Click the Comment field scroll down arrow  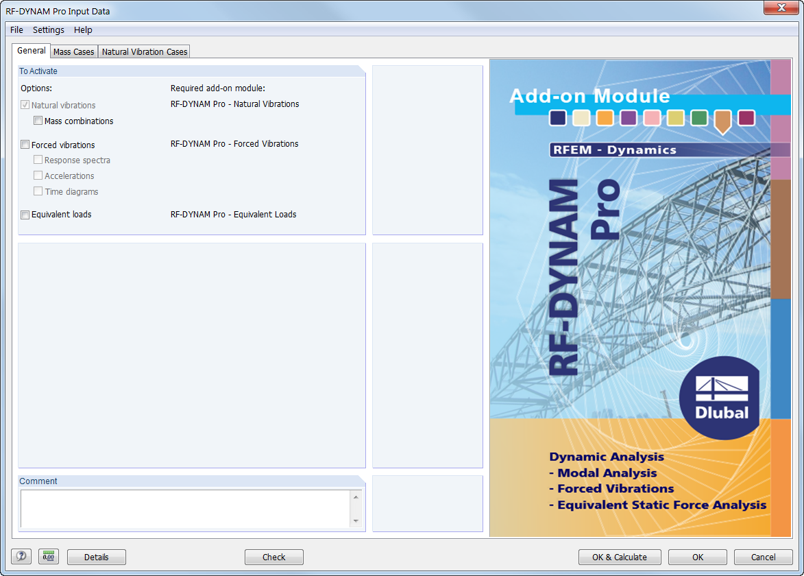356,521
